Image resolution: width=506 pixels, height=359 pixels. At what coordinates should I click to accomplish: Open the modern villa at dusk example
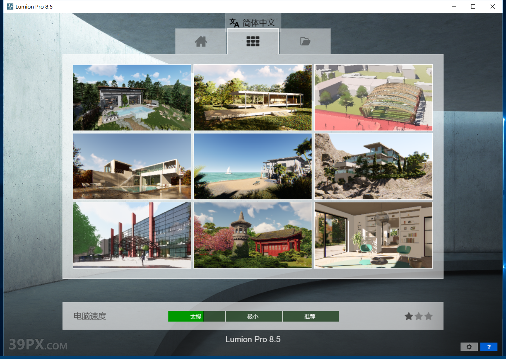[132, 167]
